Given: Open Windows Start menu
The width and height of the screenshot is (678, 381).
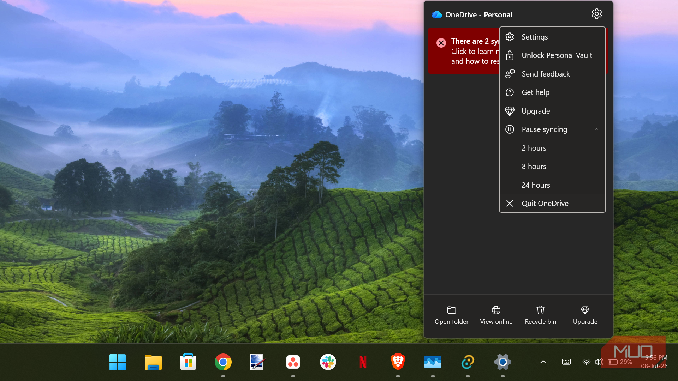Looking at the screenshot, I should 118,362.
